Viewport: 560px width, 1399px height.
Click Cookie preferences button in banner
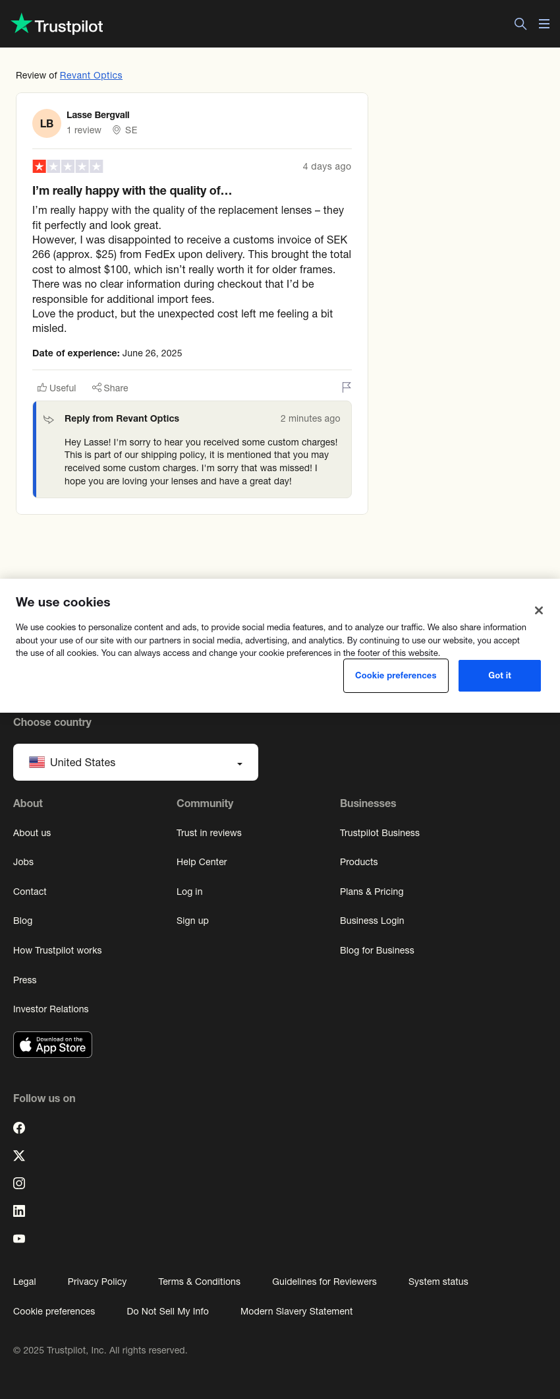pos(396,676)
